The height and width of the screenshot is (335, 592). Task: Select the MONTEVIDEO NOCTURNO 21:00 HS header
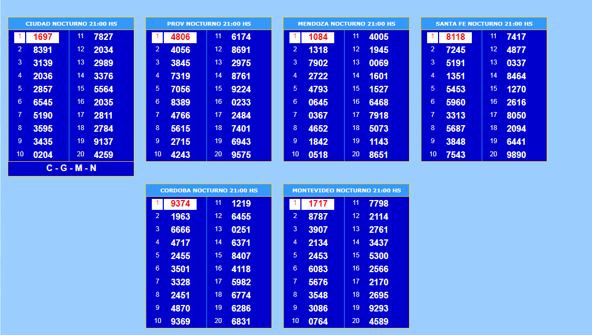(346, 191)
